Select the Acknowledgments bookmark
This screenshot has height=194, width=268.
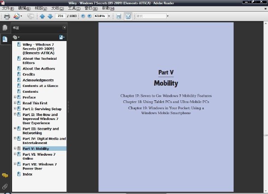click(x=38, y=80)
